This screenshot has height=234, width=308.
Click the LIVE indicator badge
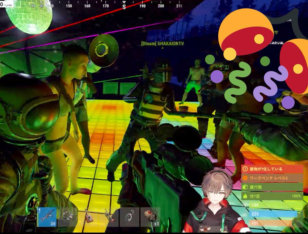7,5
